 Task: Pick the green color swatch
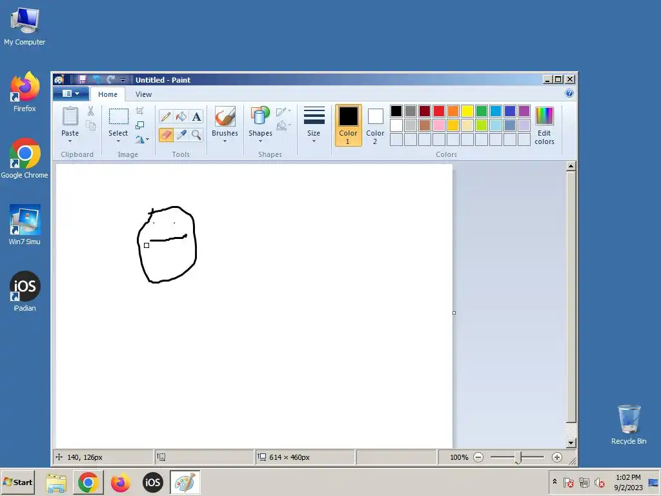click(x=482, y=111)
